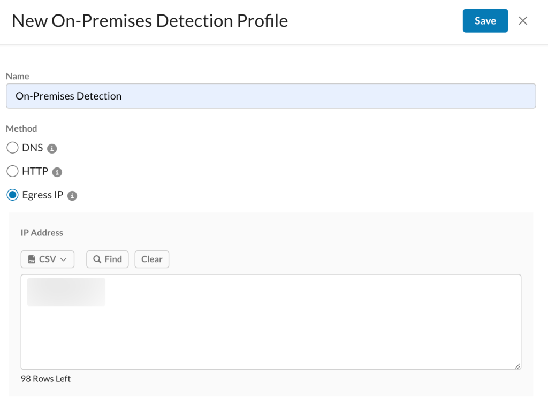548x405 pixels.
Task: Close the New On-Premises Detection Profile dialog
Action: 523,21
